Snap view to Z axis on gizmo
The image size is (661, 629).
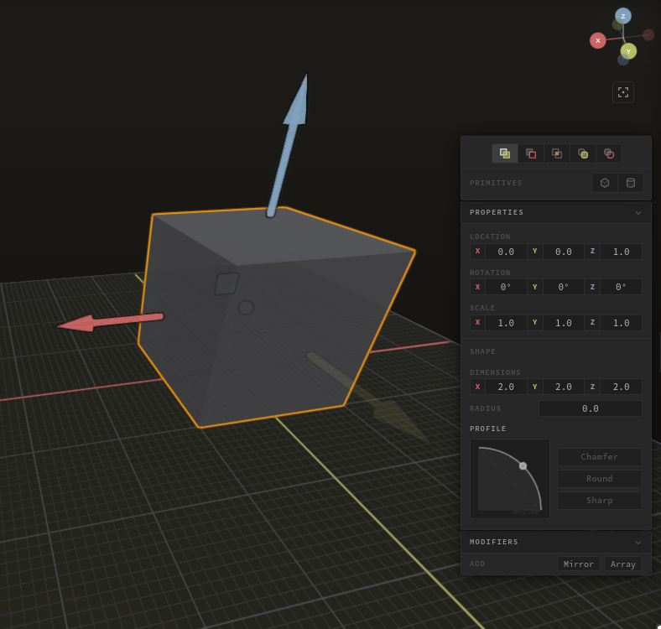coord(623,16)
